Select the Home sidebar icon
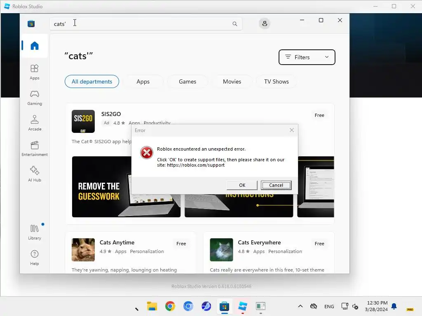The image size is (422, 316). click(35, 45)
